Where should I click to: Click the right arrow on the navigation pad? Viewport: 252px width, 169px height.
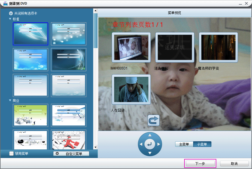(159, 144)
